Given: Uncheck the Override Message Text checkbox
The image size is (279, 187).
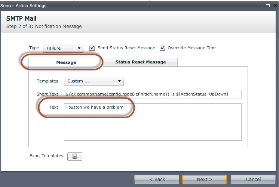Looking at the screenshot, I should coord(162,48).
